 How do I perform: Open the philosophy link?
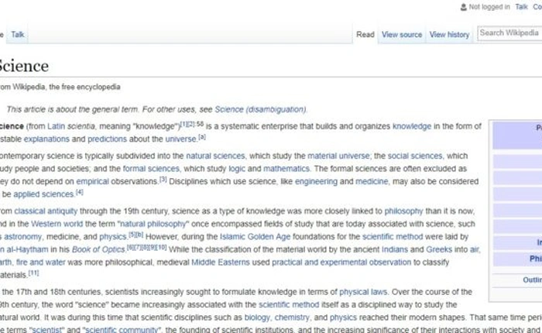coord(403,211)
